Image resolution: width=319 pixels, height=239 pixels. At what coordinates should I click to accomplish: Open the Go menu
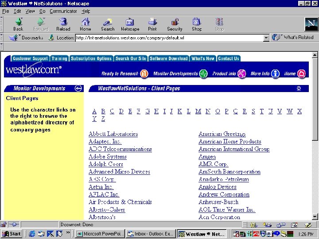point(43,11)
